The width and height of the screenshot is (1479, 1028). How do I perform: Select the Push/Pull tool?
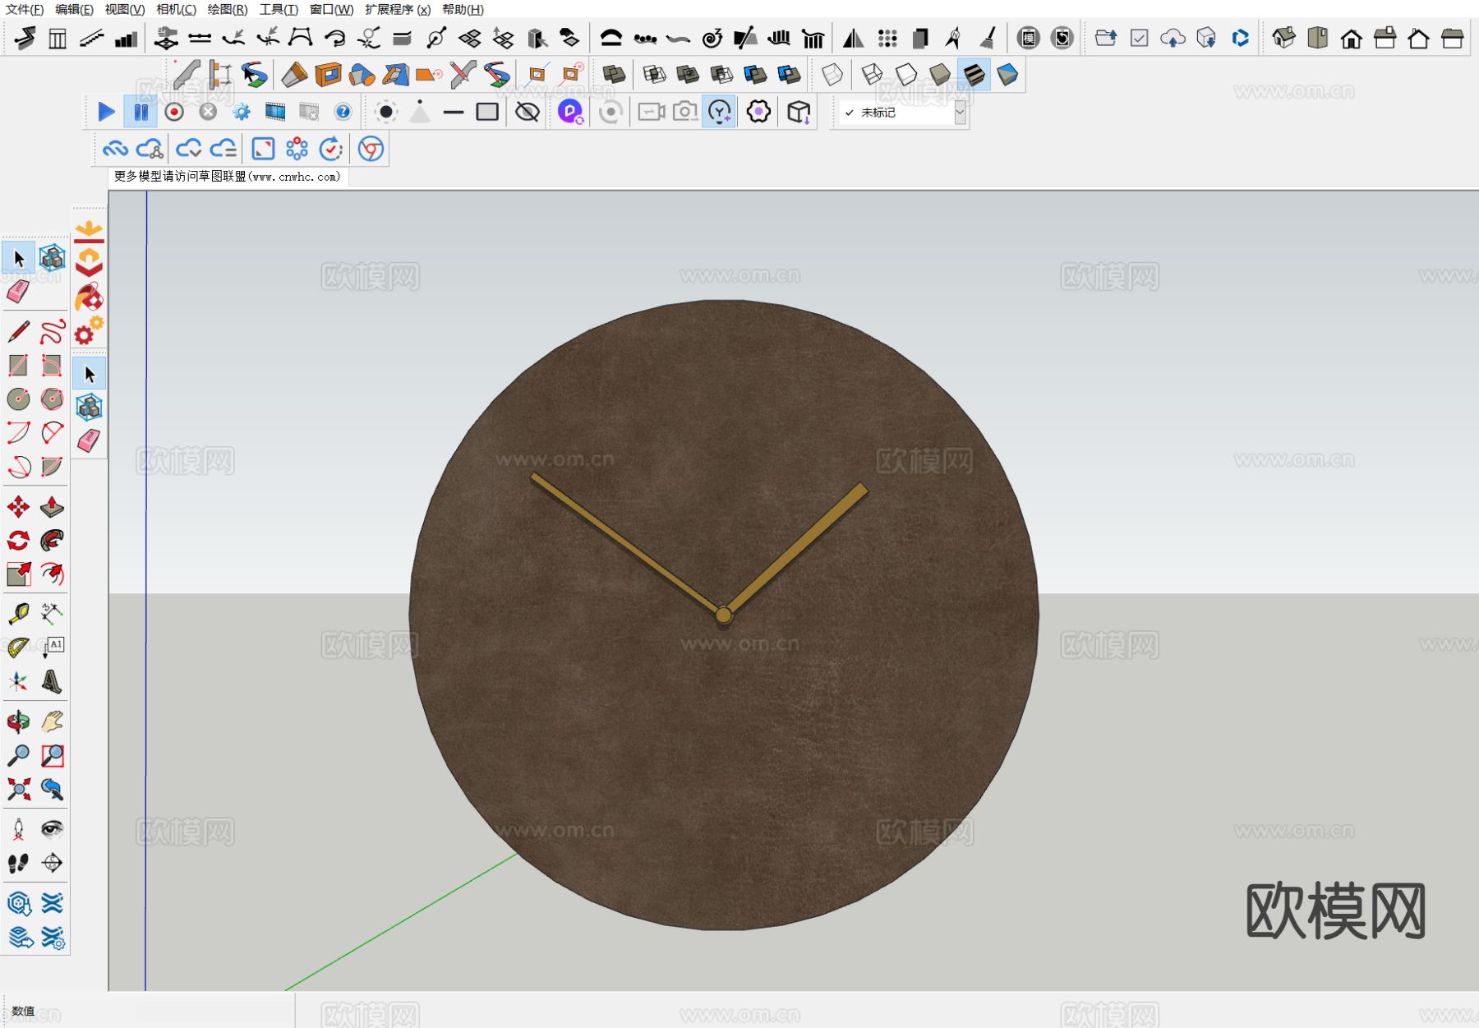[x=52, y=507]
